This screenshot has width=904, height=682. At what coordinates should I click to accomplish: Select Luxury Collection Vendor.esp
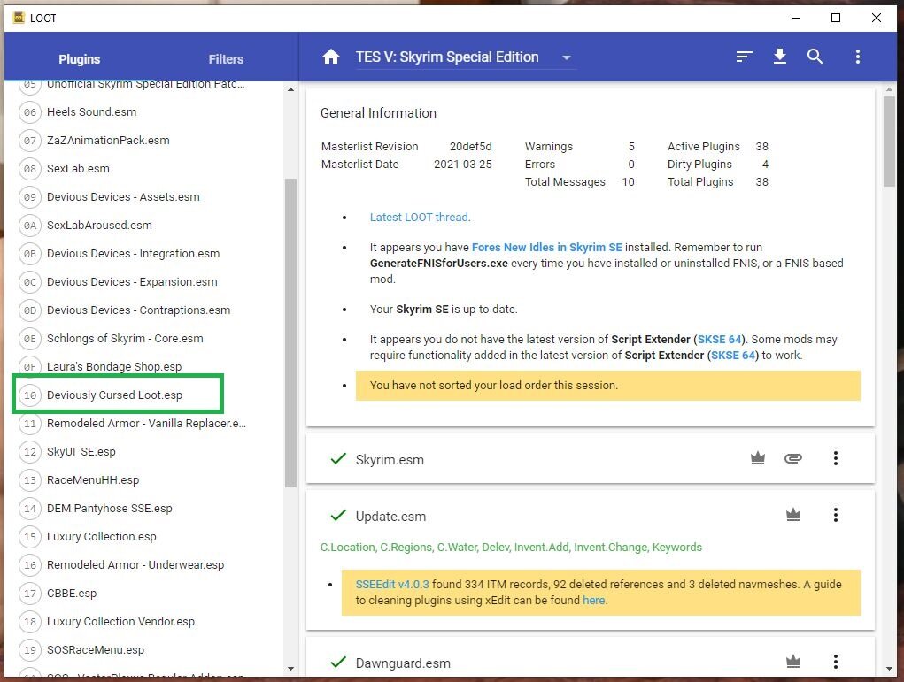120,621
